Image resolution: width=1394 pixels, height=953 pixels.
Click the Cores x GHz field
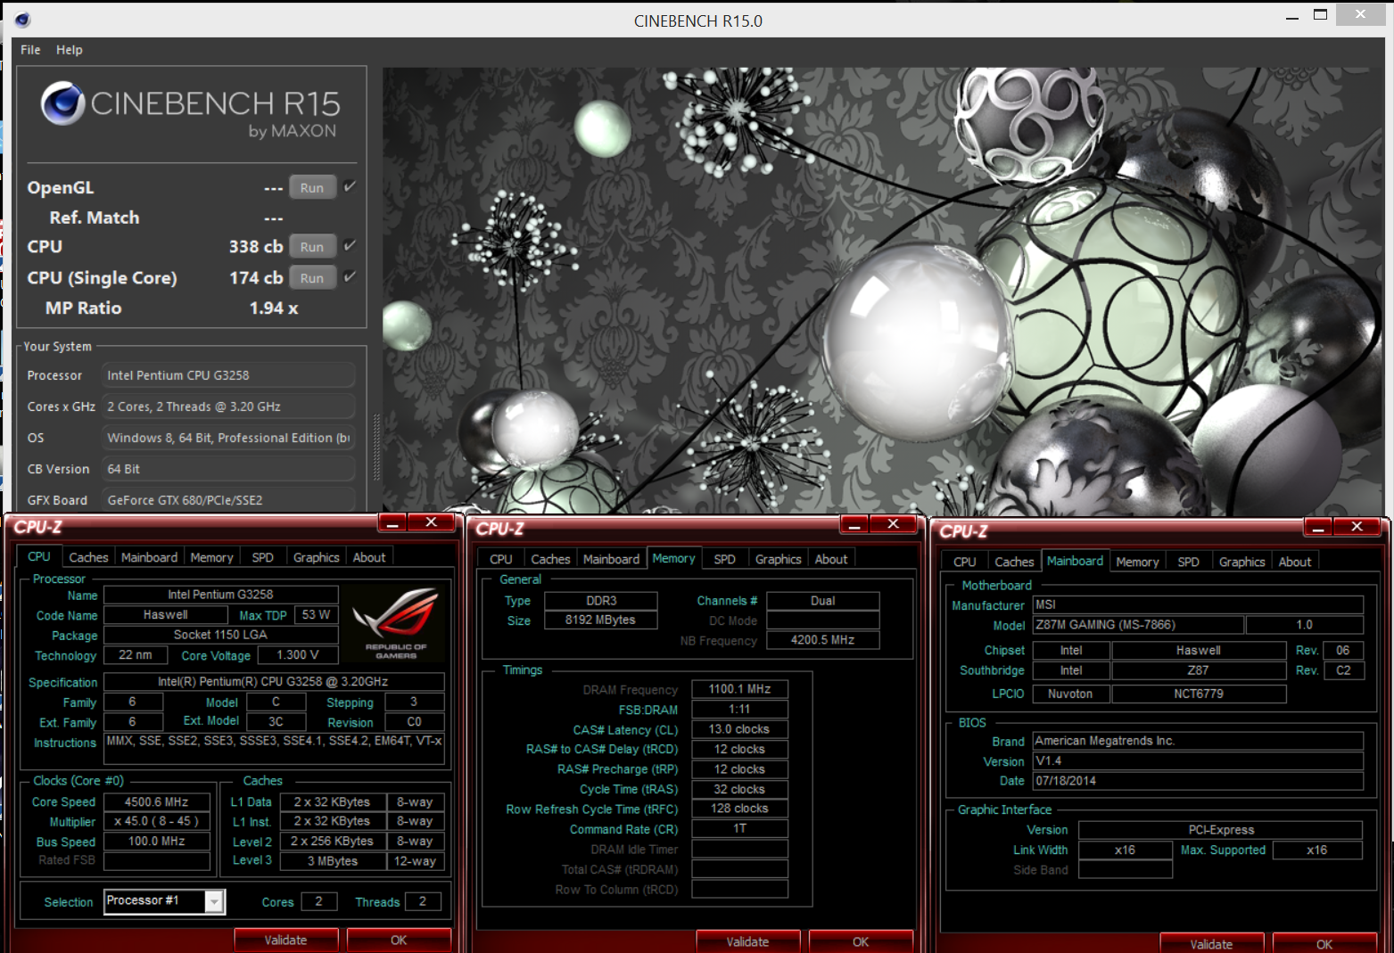coord(229,407)
